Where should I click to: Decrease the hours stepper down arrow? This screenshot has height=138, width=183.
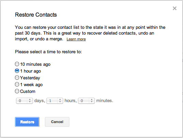click(x=60, y=102)
